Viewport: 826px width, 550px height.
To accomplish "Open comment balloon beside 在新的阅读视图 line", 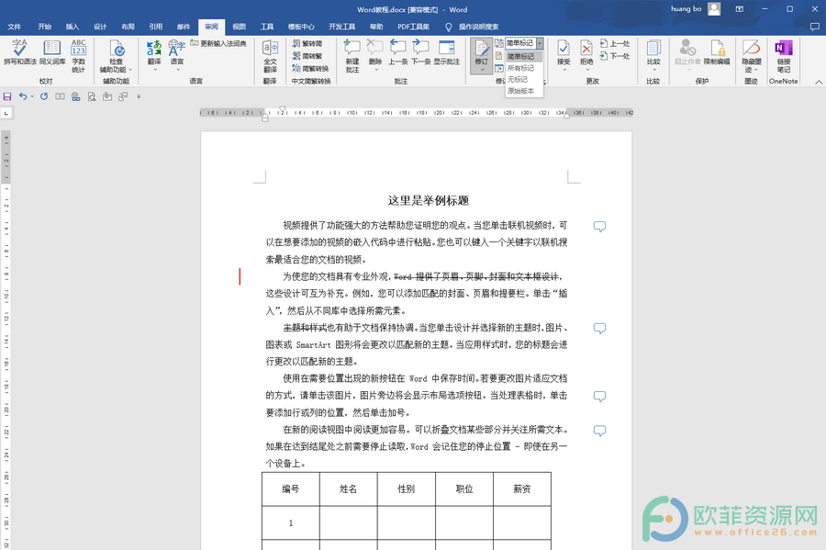I will point(599,431).
